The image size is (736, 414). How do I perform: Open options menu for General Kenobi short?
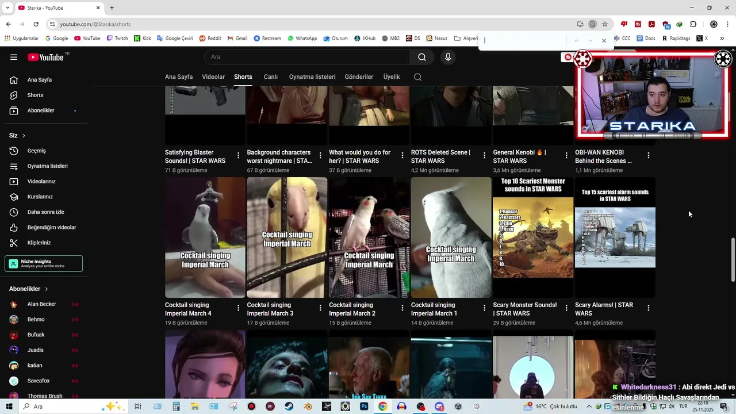coord(566,156)
